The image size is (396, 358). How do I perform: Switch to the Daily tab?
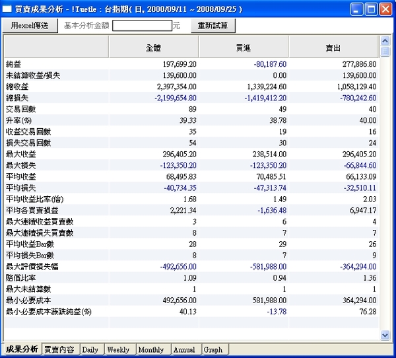pos(90,349)
